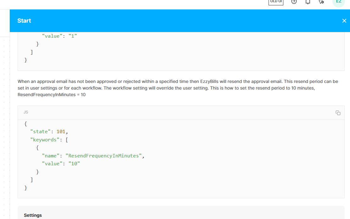Click the "value": "10" line
The image size is (350, 219).
(61, 164)
